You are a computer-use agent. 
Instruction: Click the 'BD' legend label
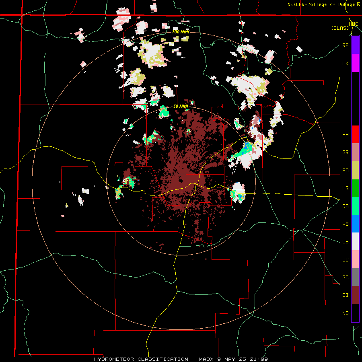coord(345,171)
